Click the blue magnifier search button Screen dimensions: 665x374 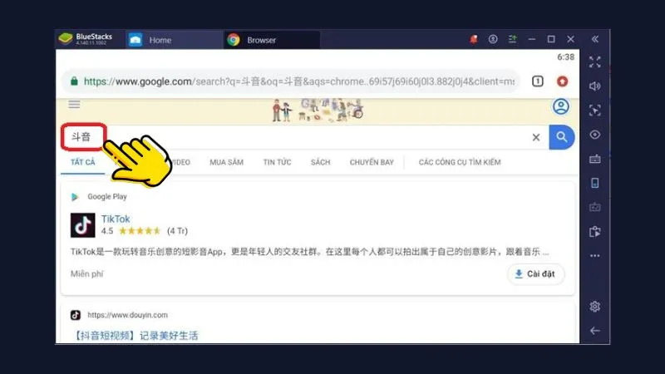pyautogui.click(x=562, y=137)
